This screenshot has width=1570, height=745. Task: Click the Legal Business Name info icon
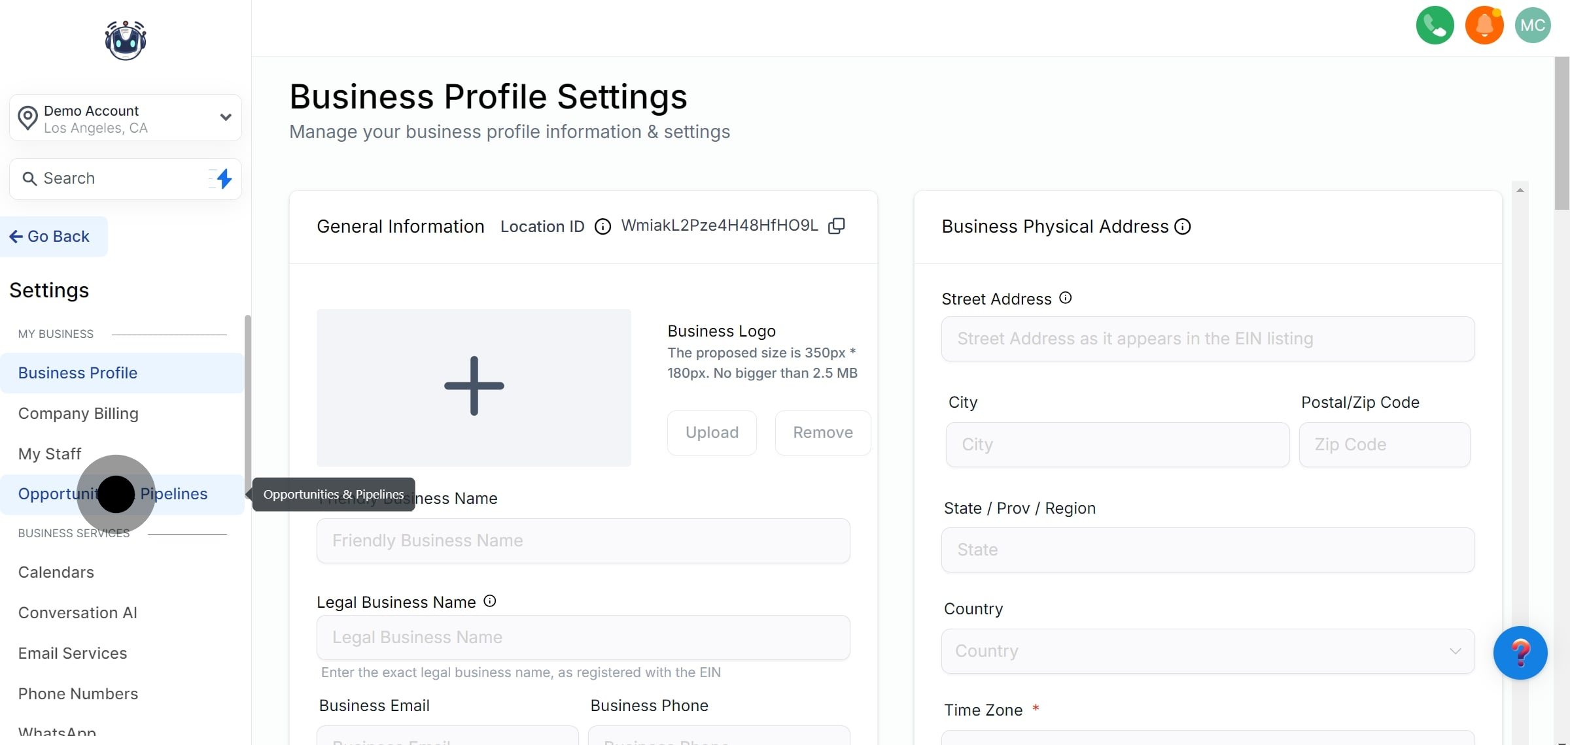489,601
